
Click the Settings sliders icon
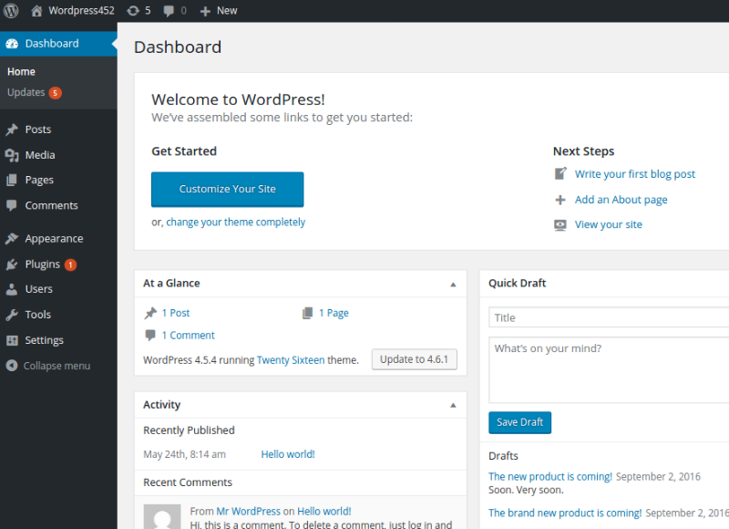pos(12,340)
